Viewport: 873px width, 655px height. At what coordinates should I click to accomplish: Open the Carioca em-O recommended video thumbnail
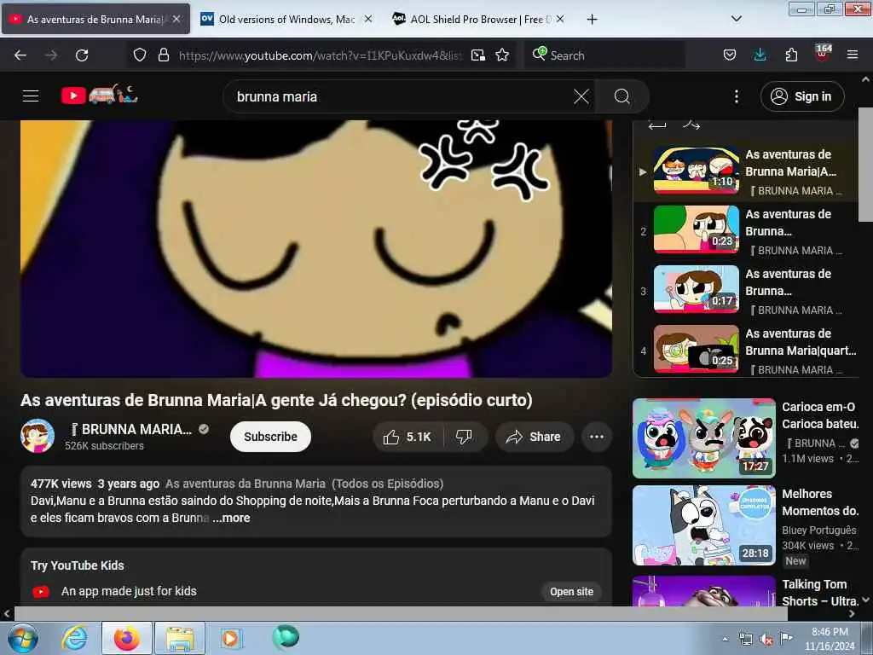tap(703, 438)
